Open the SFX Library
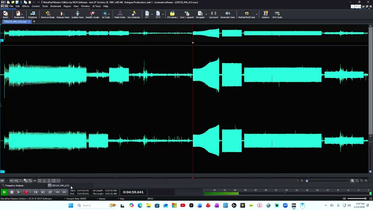Screen dimensions: 373x210 [x=172, y=15]
